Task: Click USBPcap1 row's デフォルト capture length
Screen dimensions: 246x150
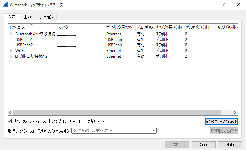Action: (x=162, y=40)
